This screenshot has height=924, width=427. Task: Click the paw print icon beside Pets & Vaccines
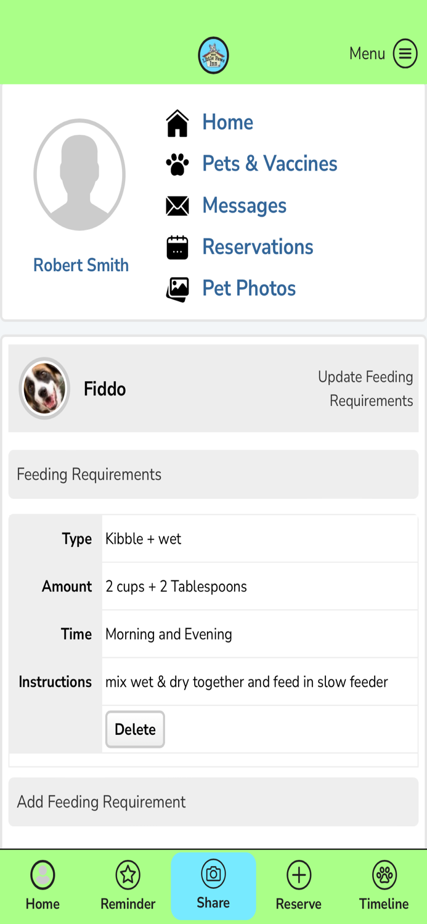(x=177, y=164)
